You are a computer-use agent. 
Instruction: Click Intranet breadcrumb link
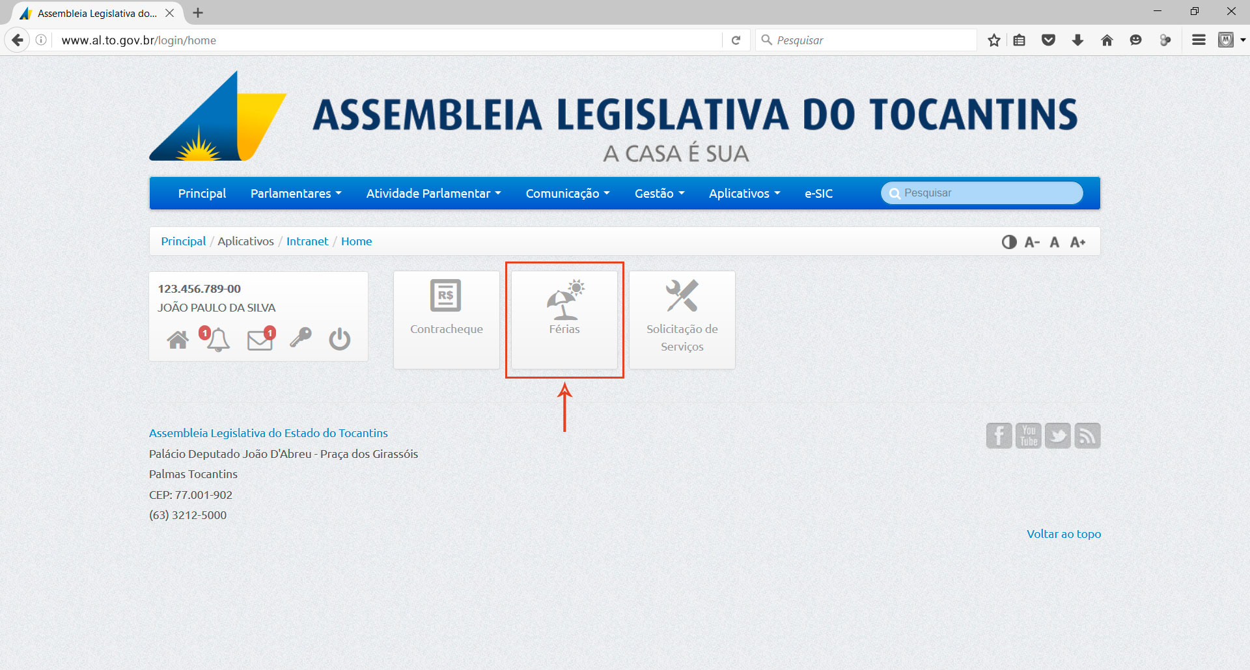point(307,241)
